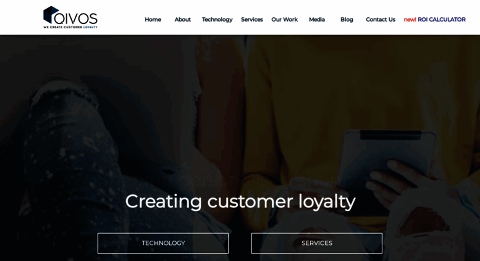The image size is (480, 261).
Task: Go to the About page
Action: 182,20
